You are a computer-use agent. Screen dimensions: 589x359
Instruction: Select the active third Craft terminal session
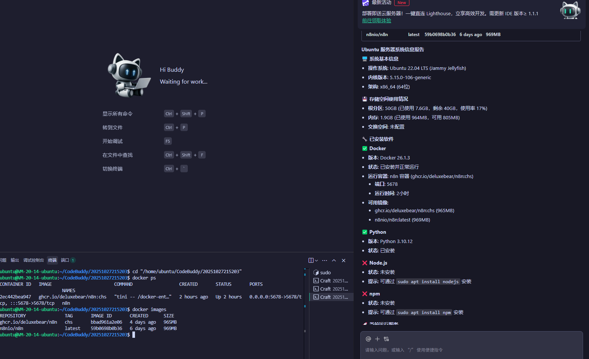point(331,297)
